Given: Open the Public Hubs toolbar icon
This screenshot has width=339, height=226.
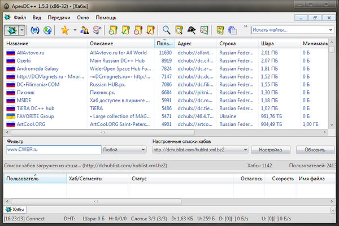Looking at the screenshot, I should pyautogui.click(x=11, y=30).
